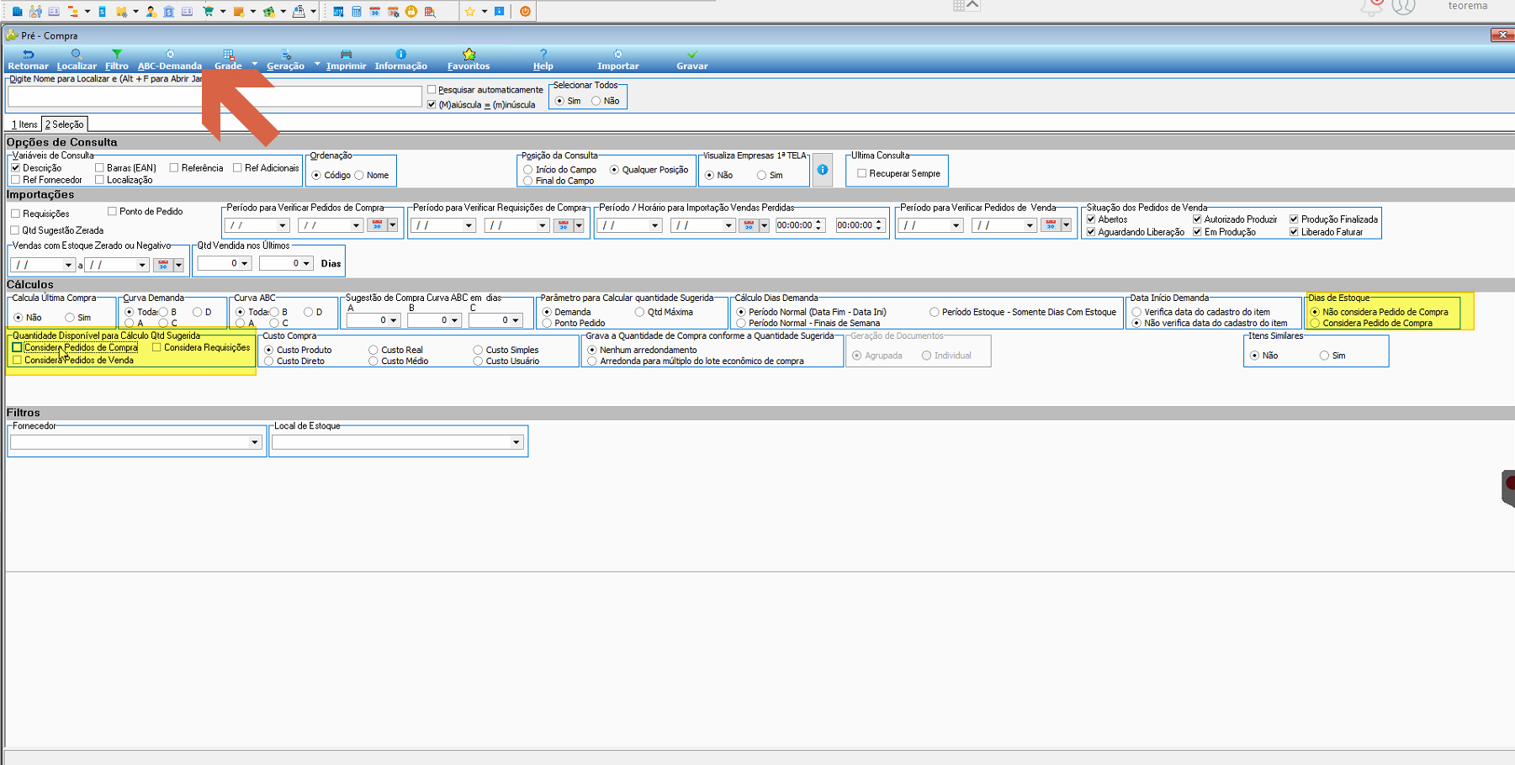The width and height of the screenshot is (1515, 765).
Task: Click the calendar 30 icon in top toolbar
Action: 375,11
